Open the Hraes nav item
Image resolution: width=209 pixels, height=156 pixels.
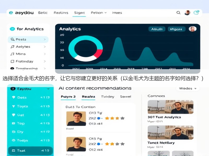[117, 13]
